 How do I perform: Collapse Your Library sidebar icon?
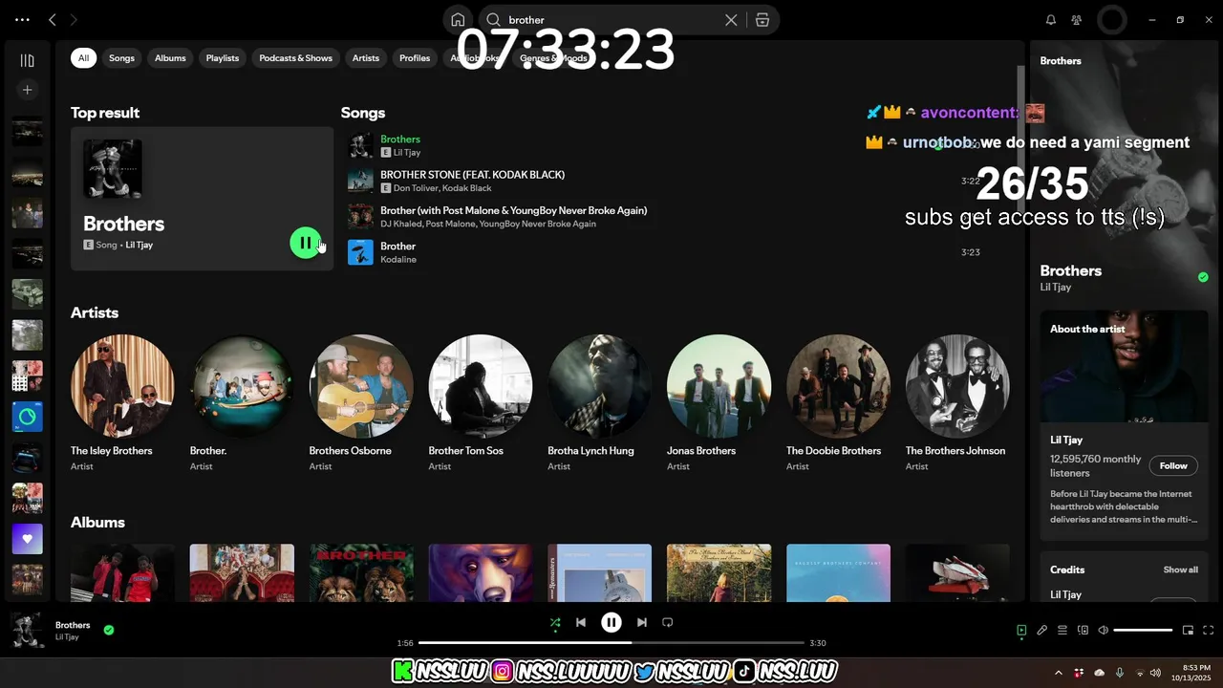coord(27,60)
